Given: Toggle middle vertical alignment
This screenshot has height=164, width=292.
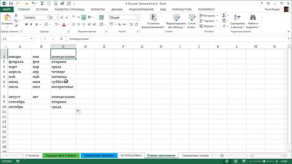Looking at the screenshot, I should click(x=78, y=17).
